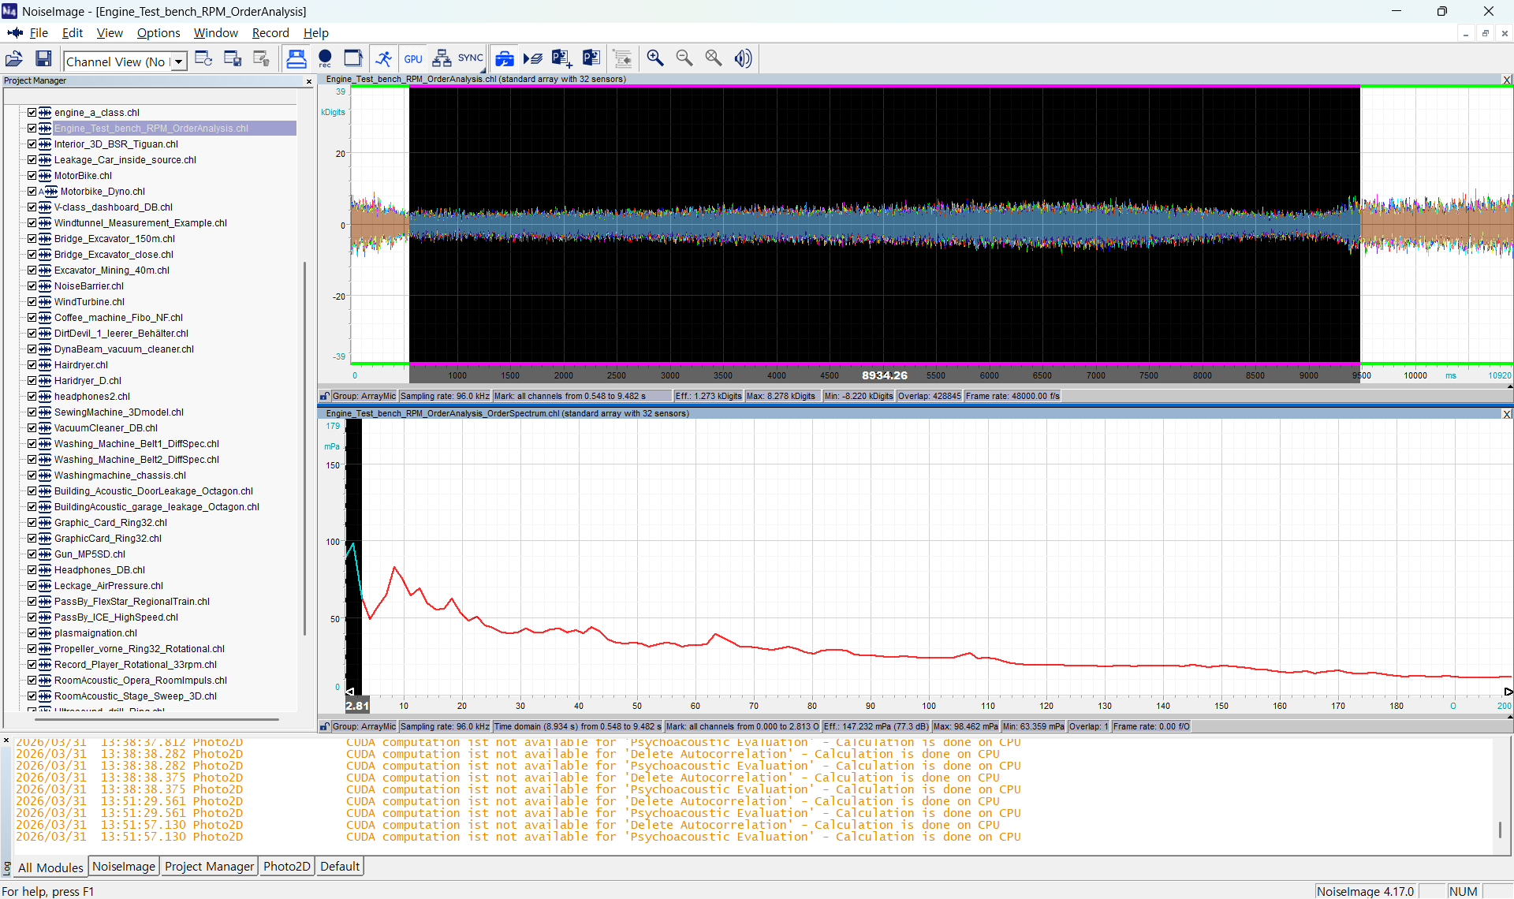Viewport: 1514px width, 899px height.
Task: Open the blue toolbox icon
Action: pos(505,58)
